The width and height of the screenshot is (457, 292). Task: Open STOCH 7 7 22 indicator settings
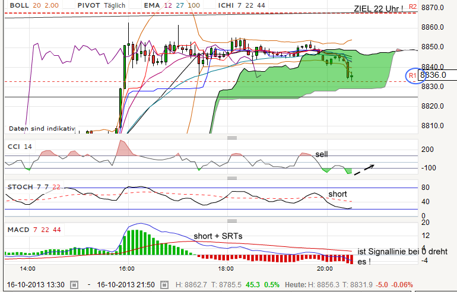pos(34,187)
